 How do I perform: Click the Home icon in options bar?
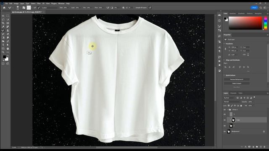click(x=4, y=8)
